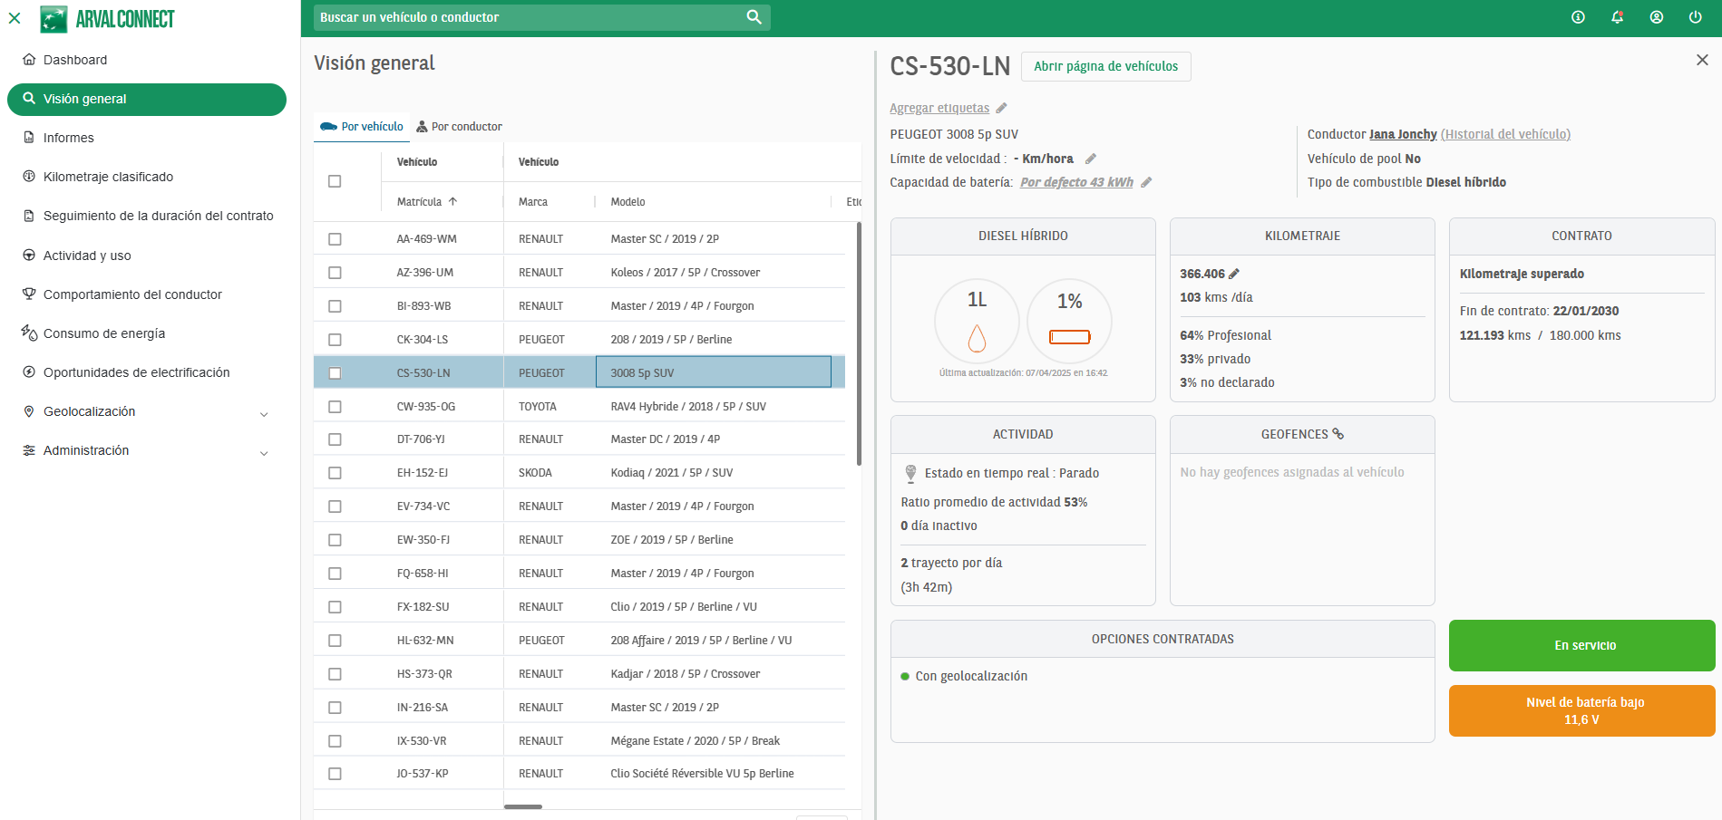Viewport: 1722px width, 820px height.
Task: Click real-time status location pin icon
Action: [910, 473]
